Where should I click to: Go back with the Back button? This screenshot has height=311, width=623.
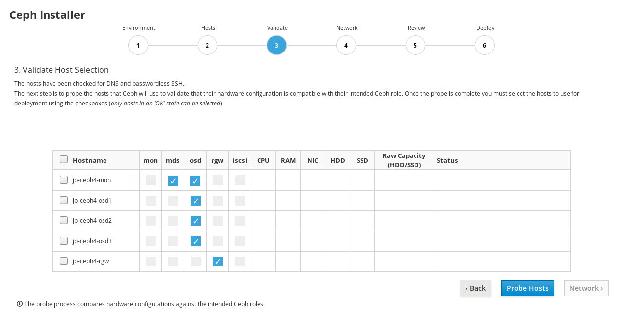coord(475,288)
